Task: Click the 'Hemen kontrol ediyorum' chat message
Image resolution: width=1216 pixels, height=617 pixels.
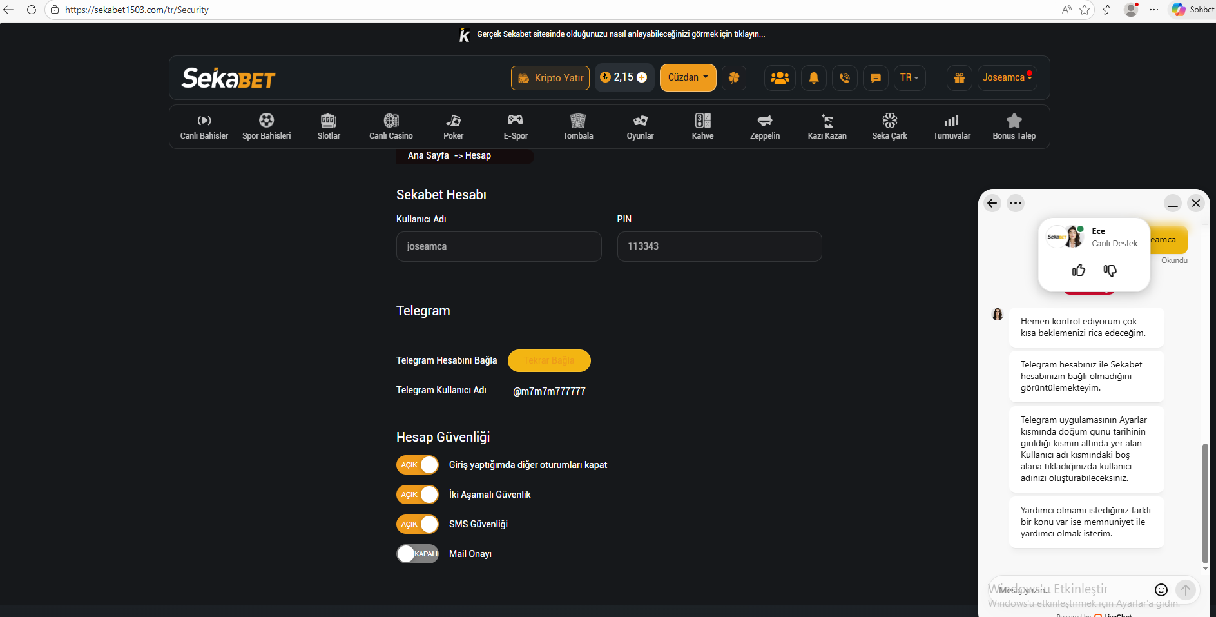Action: pyautogui.click(x=1086, y=328)
